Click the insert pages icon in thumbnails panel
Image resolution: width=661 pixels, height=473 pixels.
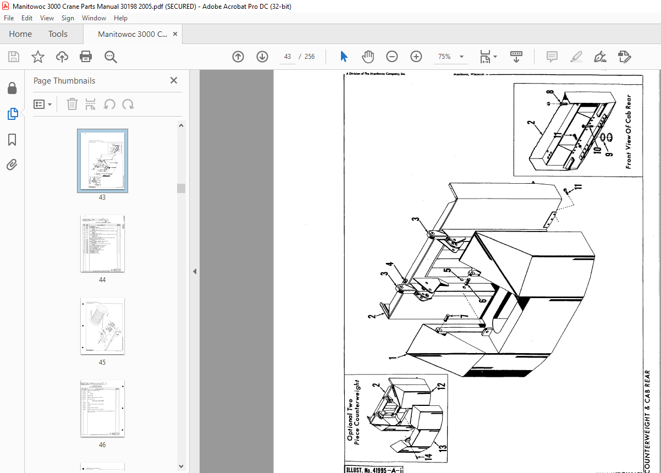tap(91, 104)
